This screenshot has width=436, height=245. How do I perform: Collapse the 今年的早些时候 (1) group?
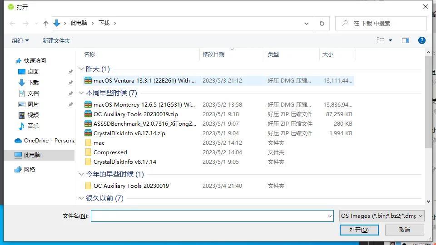81,174
